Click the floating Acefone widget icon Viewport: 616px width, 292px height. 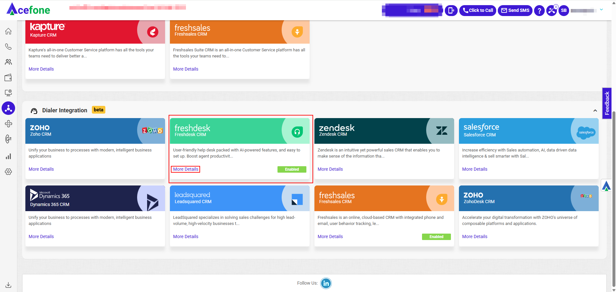coord(606,186)
